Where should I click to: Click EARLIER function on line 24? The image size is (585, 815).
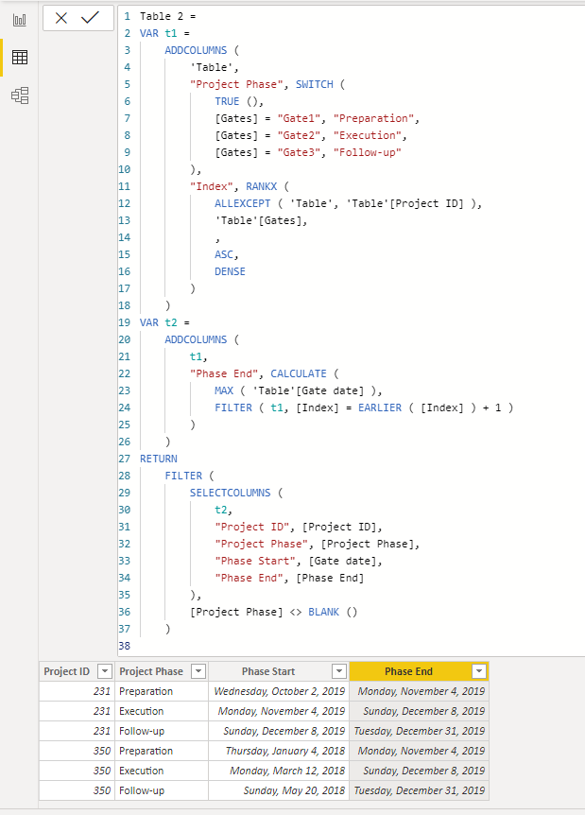[380, 407]
